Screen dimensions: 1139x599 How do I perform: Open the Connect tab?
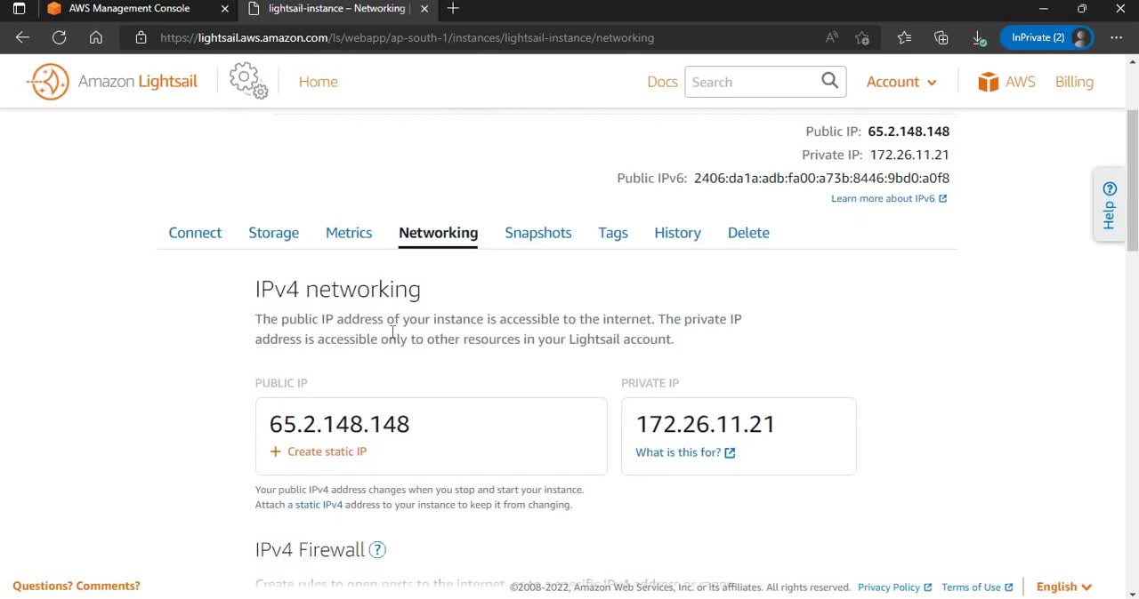point(195,233)
